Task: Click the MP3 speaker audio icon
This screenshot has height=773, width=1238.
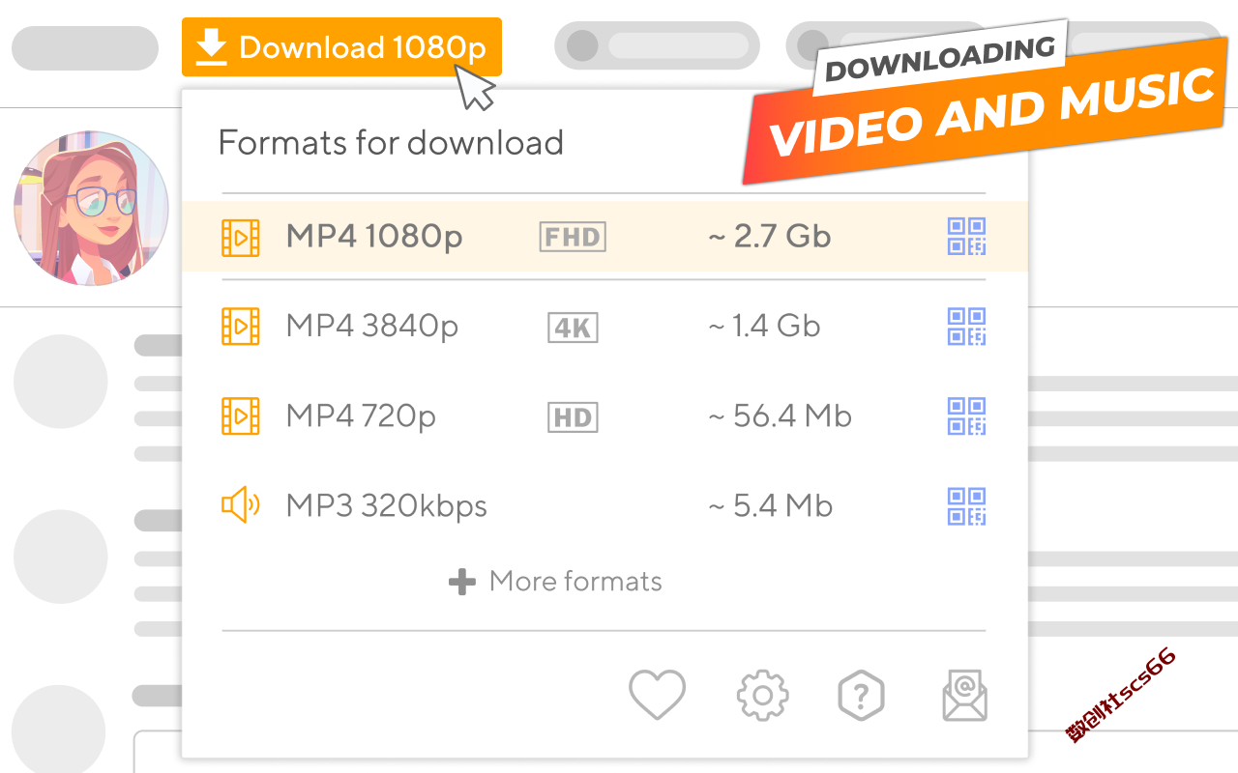Action: [241, 505]
